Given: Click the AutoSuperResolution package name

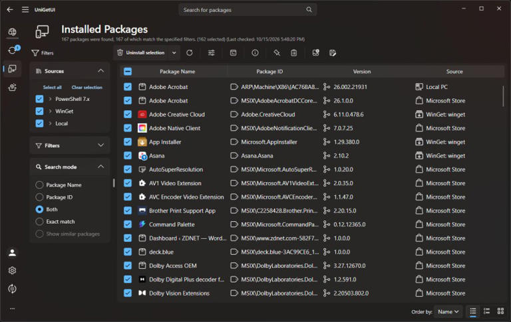Looking at the screenshot, I should (x=176, y=169).
